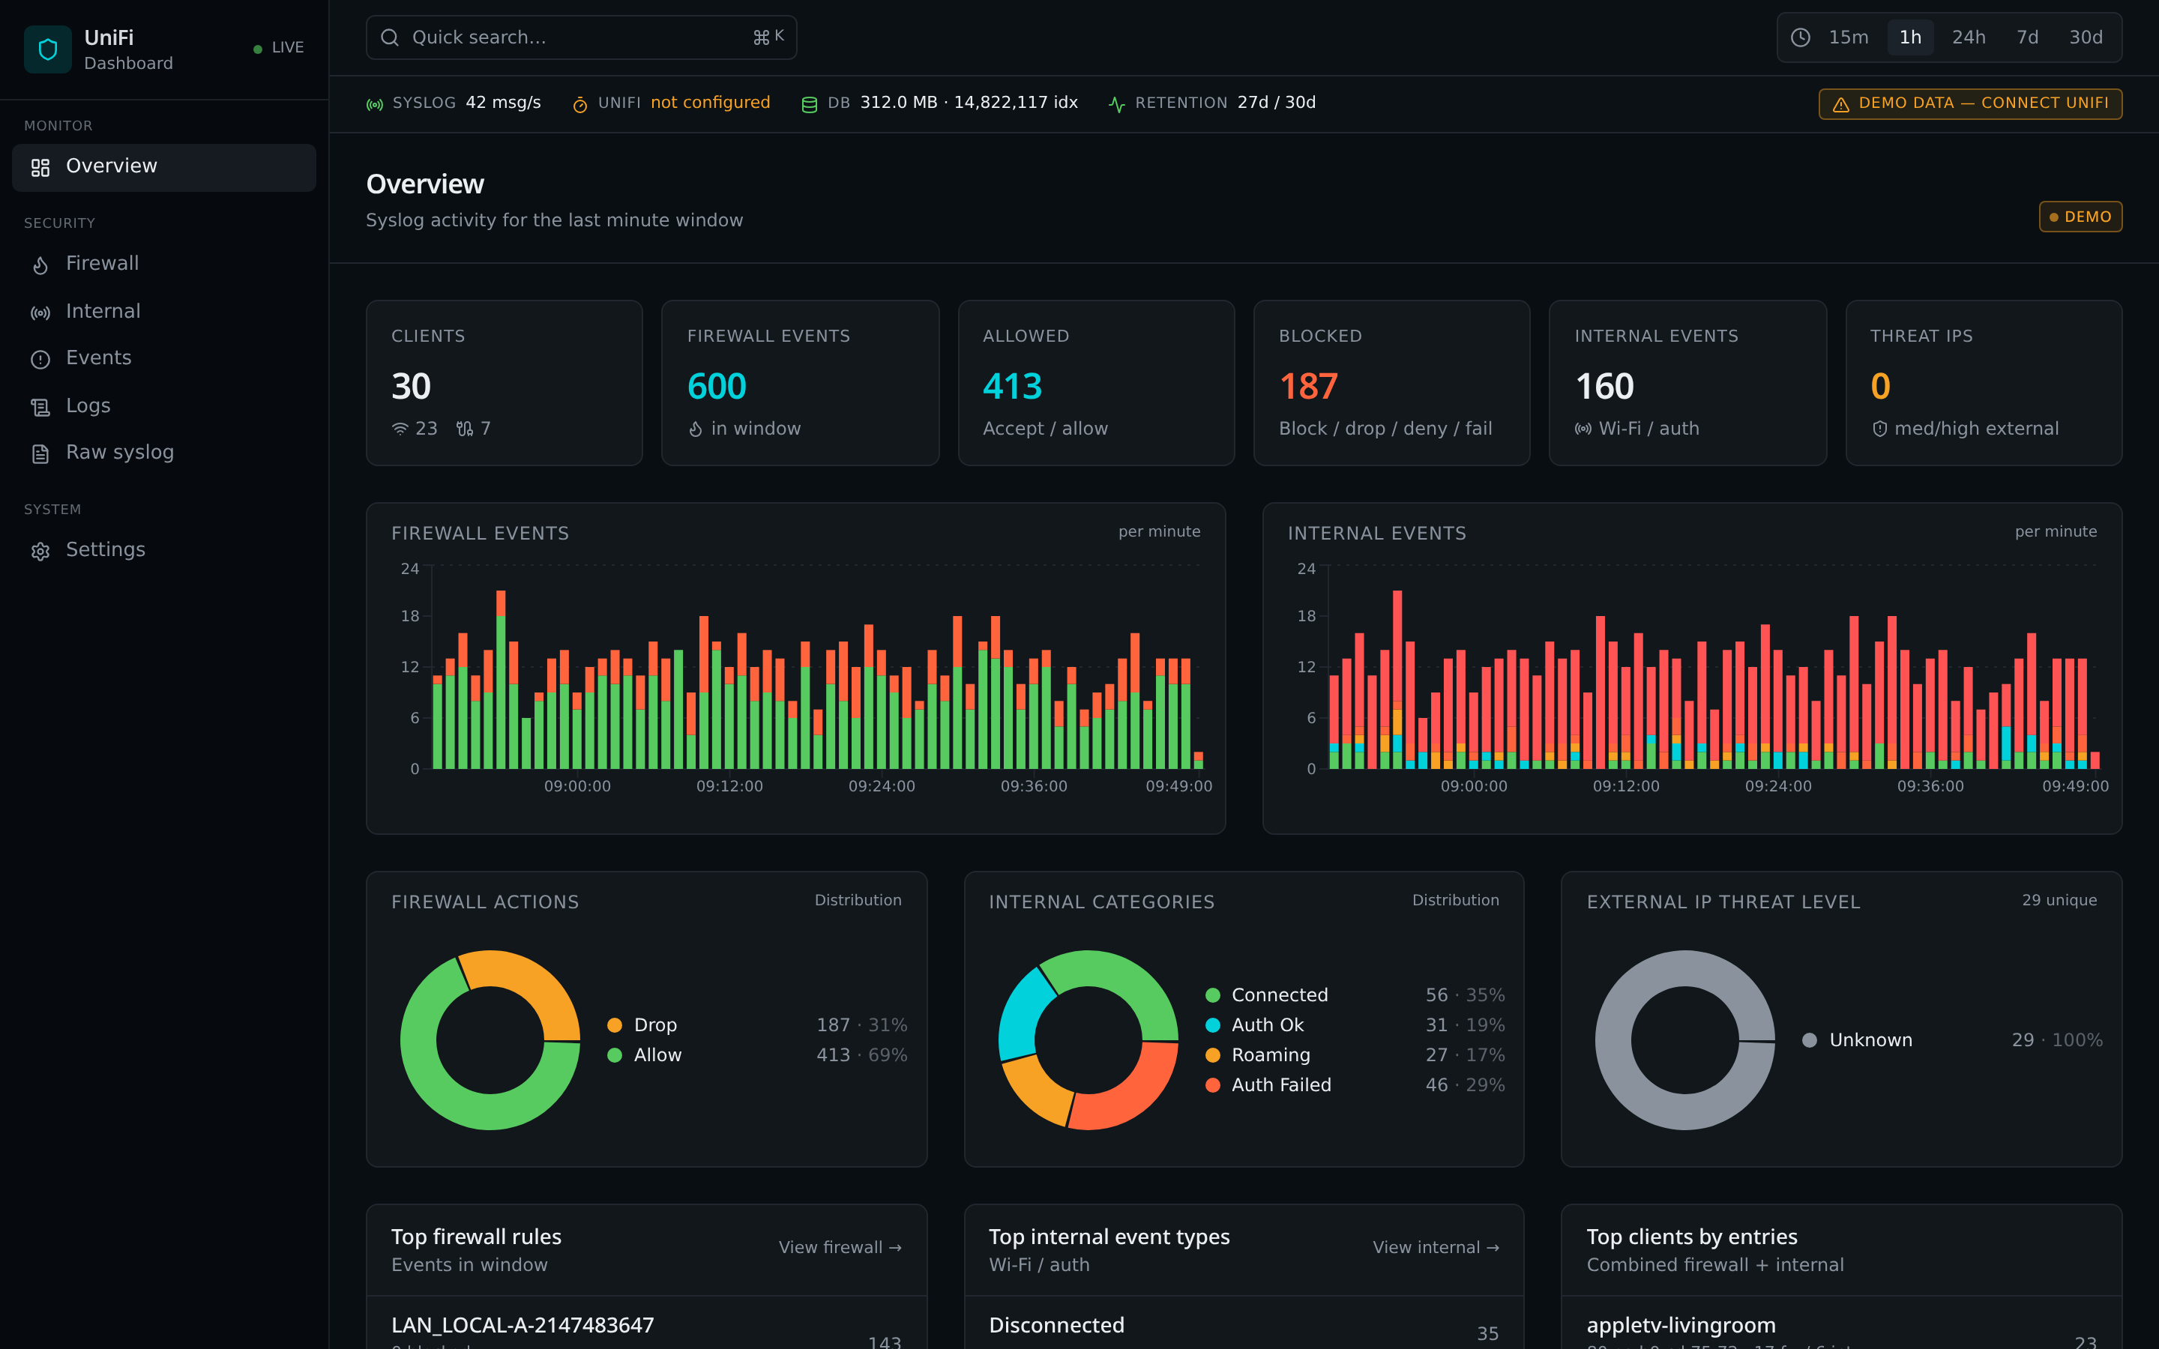Viewport: 2159px width, 1349px height.
Task: Click the broadcast icon in Internal Events card
Action: coord(1583,429)
